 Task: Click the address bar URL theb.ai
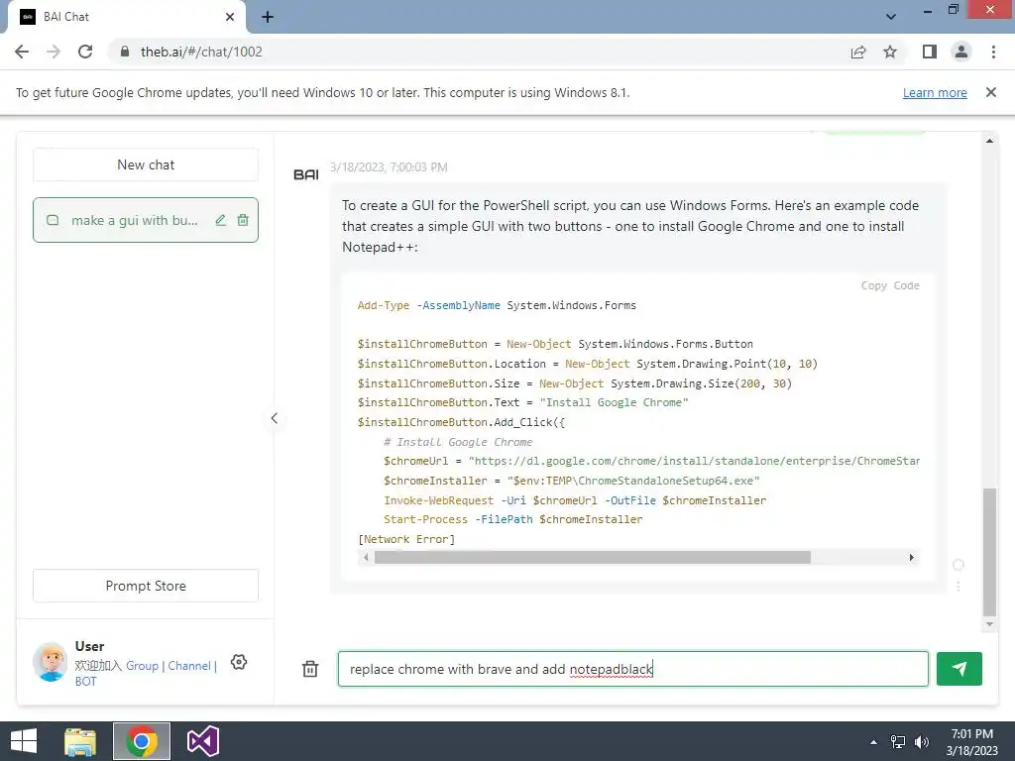(201, 52)
